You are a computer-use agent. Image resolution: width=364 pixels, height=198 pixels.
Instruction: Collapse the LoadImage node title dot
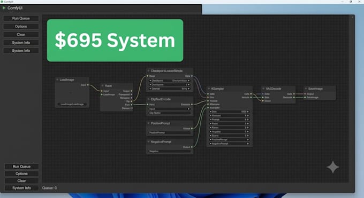pyautogui.click(x=57, y=80)
